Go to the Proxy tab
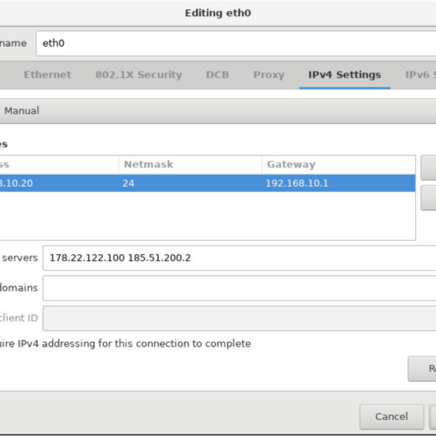Viewport: 436px width, 436px height. tap(268, 75)
